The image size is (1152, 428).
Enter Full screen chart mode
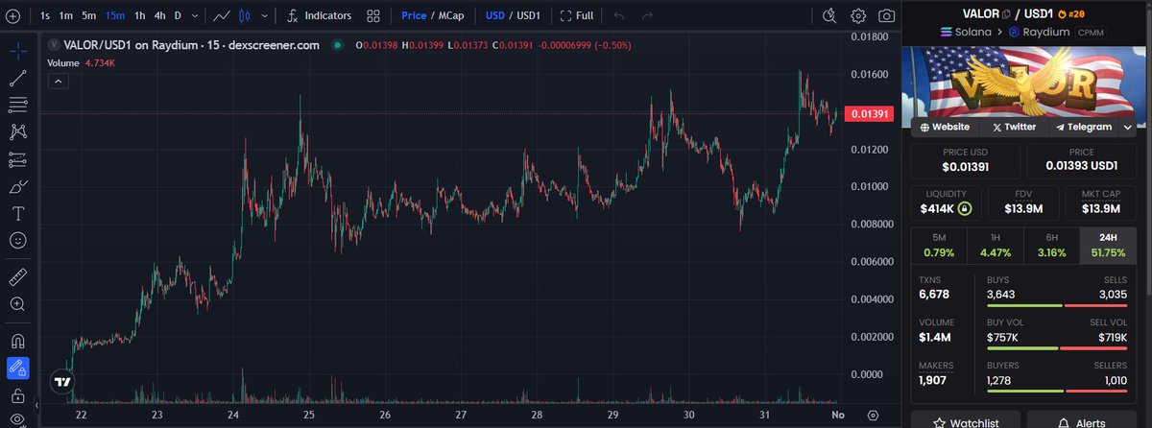[x=576, y=16]
